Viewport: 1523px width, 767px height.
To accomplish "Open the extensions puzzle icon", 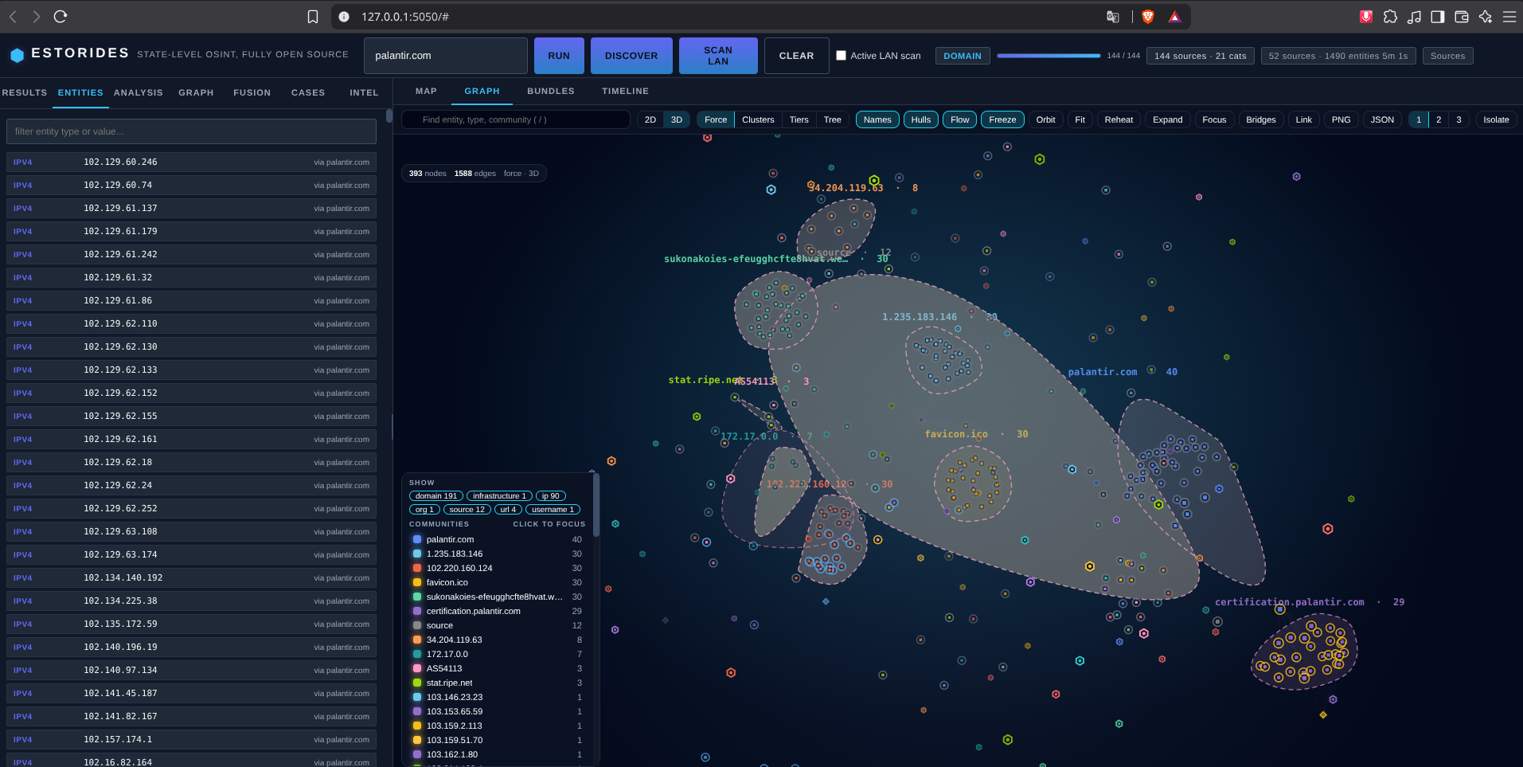I will click(1390, 17).
